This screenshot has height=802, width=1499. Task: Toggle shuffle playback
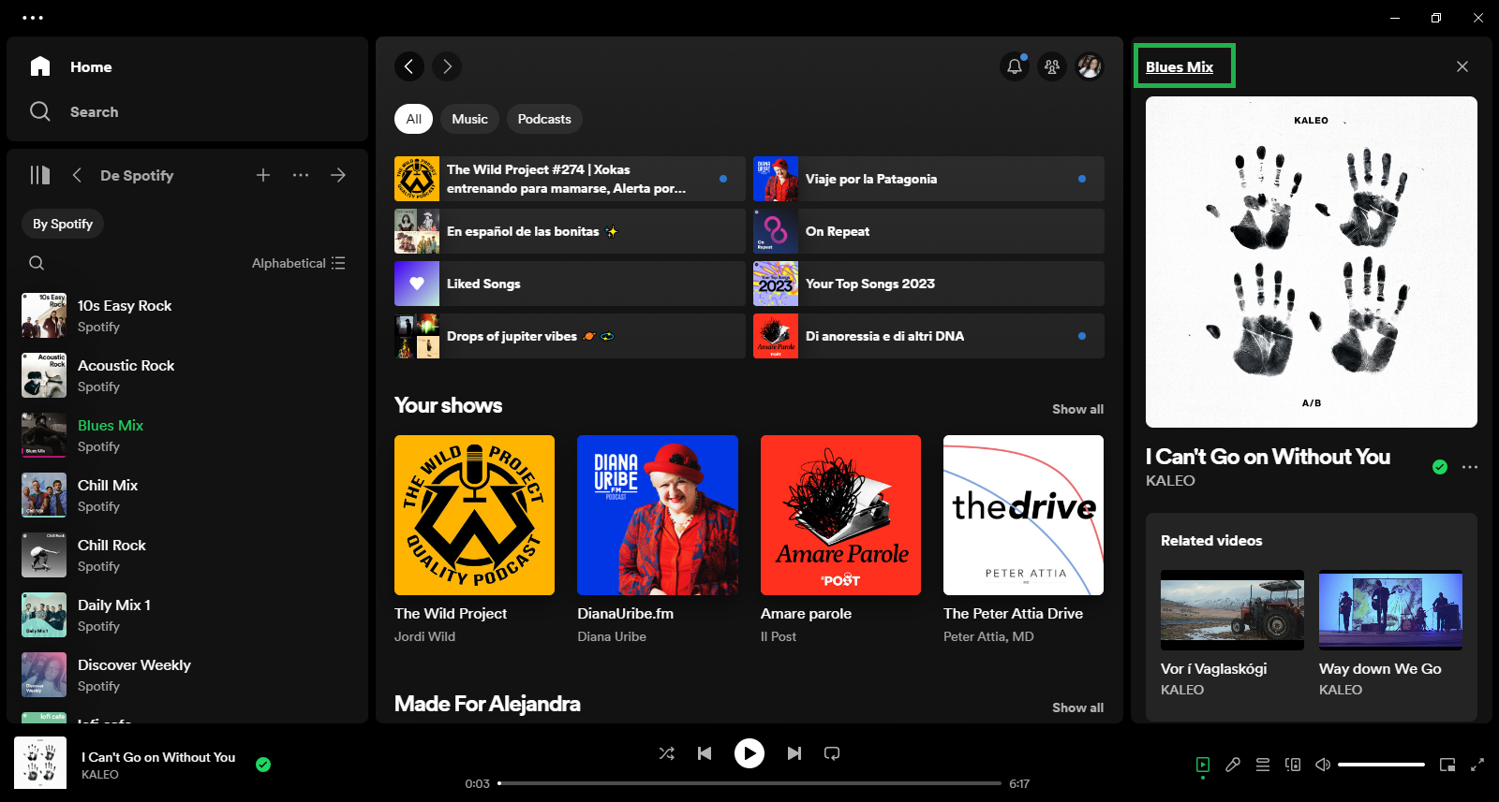point(667,753)
